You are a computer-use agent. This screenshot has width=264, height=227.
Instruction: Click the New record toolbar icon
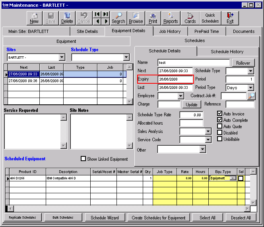(x=34, y=18)
